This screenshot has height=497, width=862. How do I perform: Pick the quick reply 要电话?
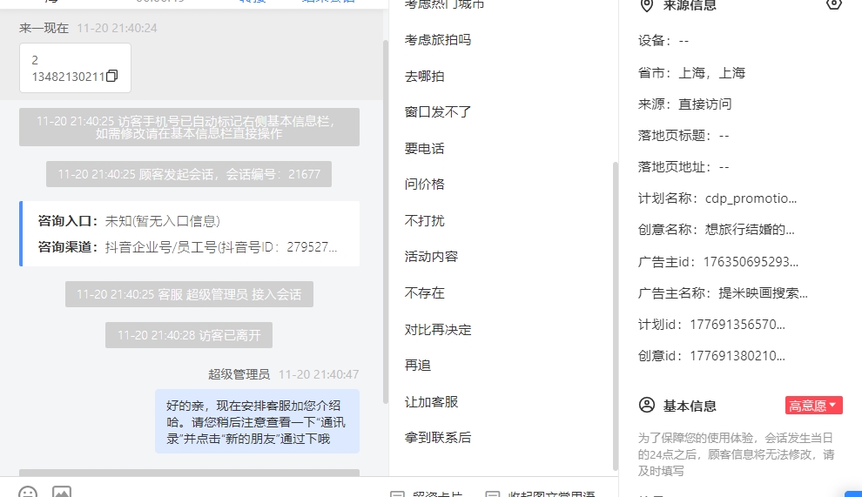(424, 149)
